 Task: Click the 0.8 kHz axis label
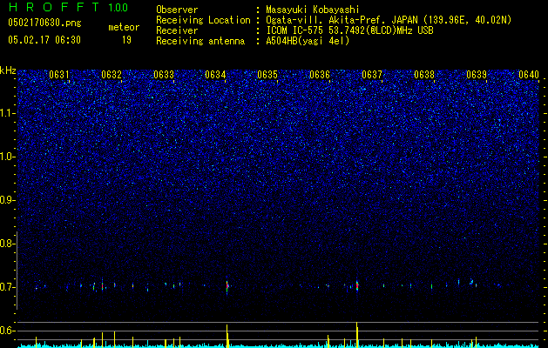pos(6,244)
